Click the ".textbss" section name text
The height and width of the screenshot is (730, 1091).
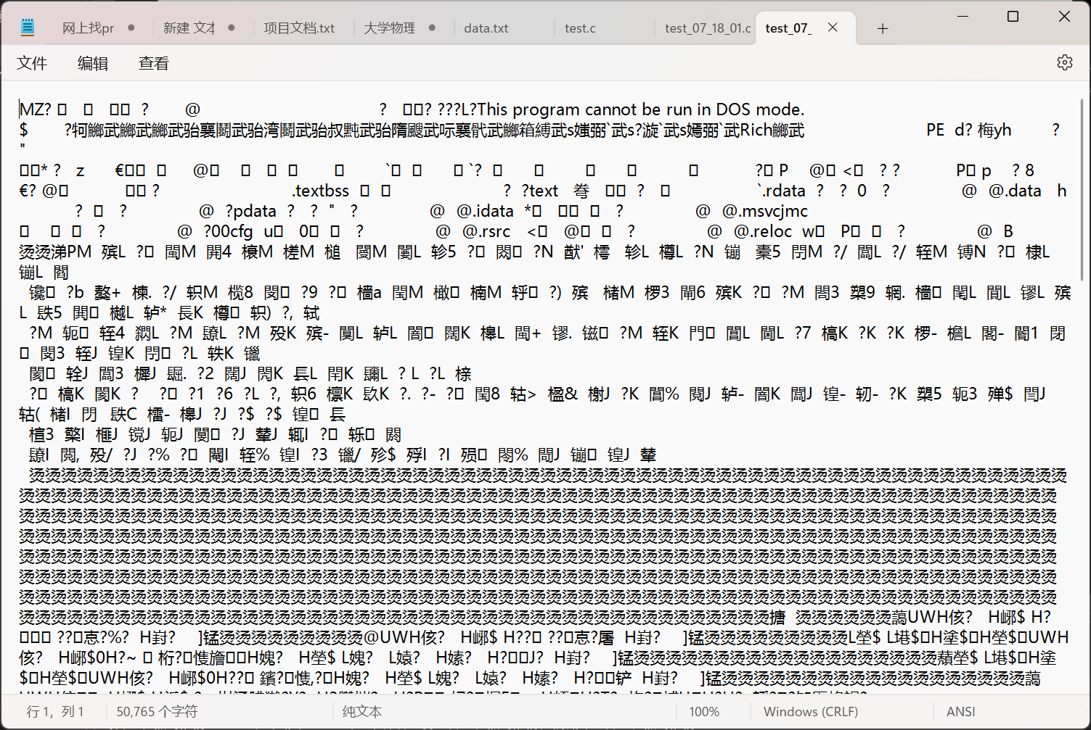coord(321,191)
